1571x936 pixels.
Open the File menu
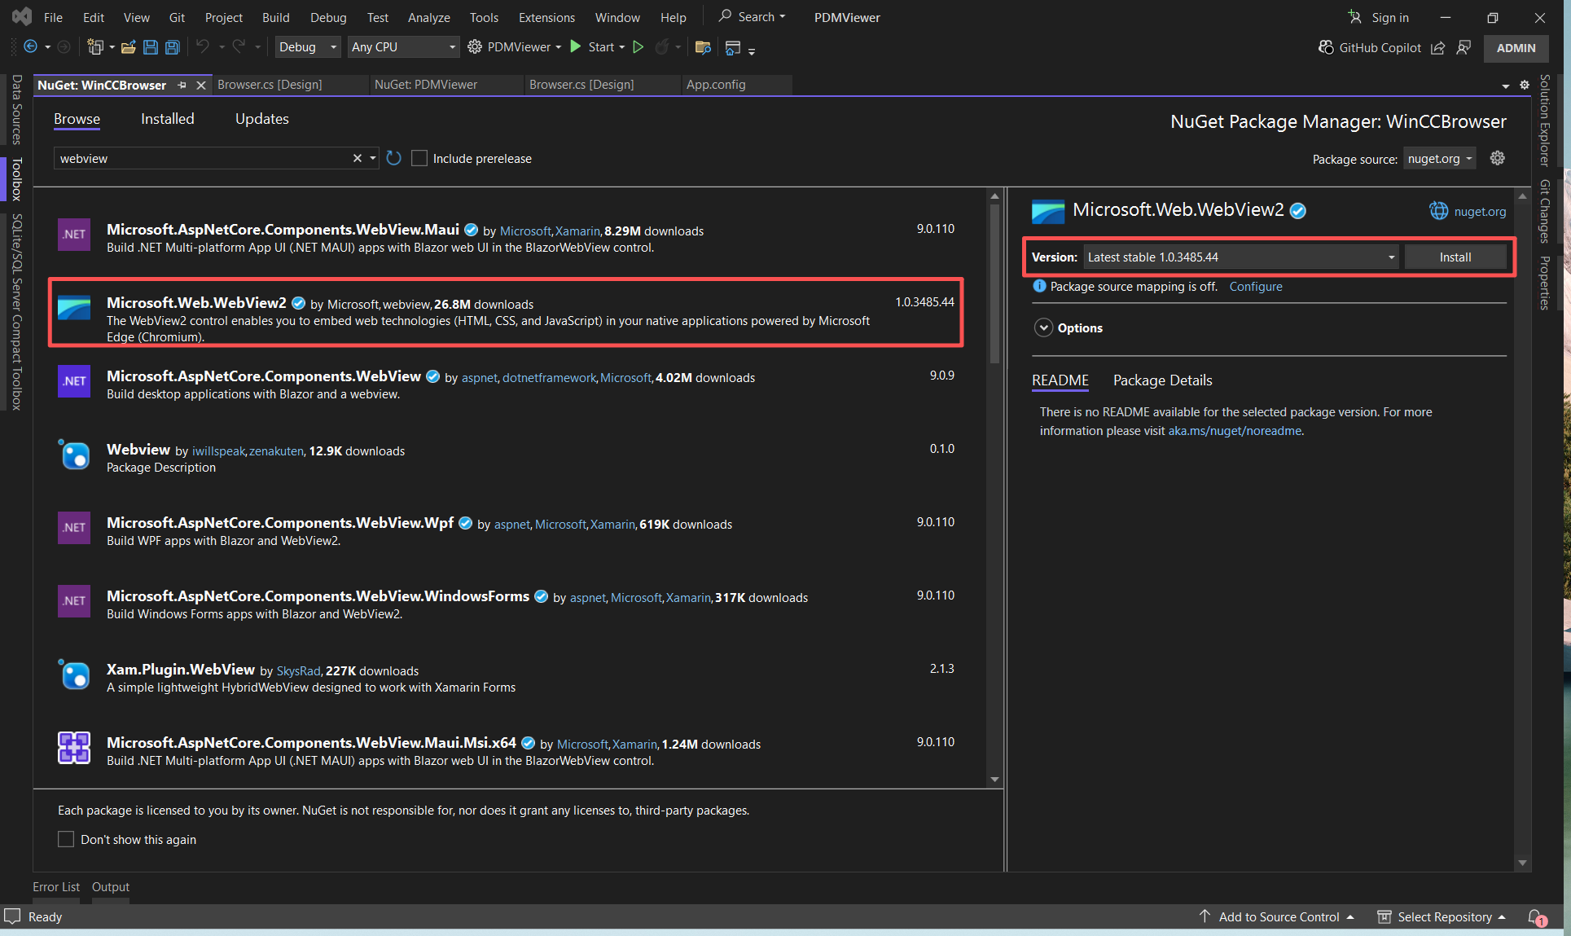tap(53, 17)
